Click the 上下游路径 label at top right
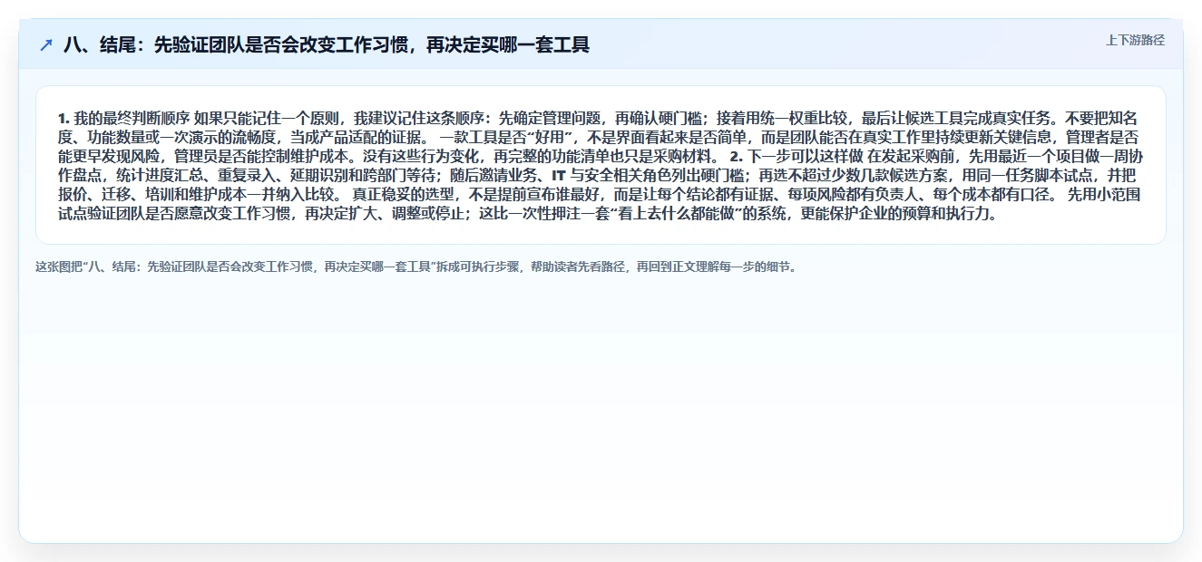The height and width of the screenshot is (562, 1202). click(1135, 41)
